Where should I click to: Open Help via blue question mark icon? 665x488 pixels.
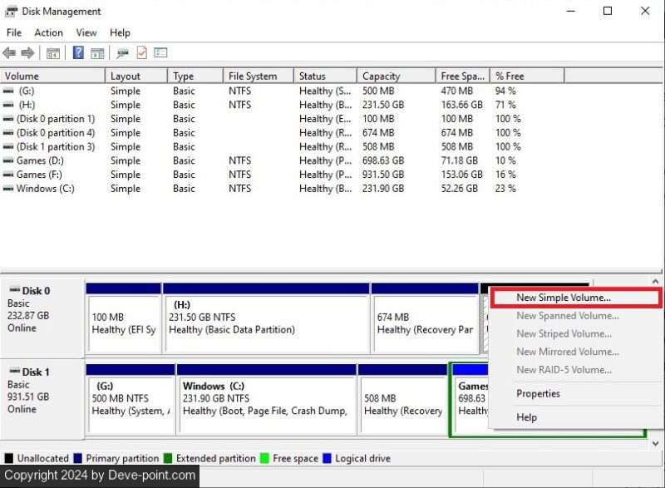[x=78, y=53]
